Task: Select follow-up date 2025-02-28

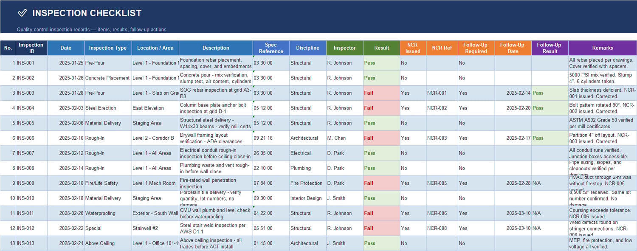Action: (x=513, y=183)
